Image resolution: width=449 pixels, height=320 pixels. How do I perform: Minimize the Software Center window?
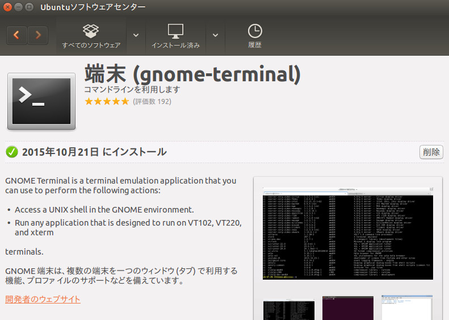click(18, 7)
